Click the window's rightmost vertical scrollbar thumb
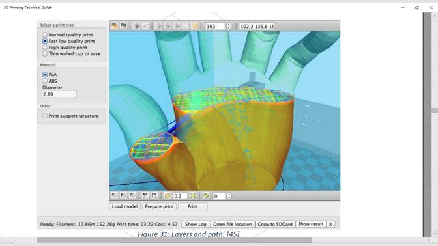 435,111
